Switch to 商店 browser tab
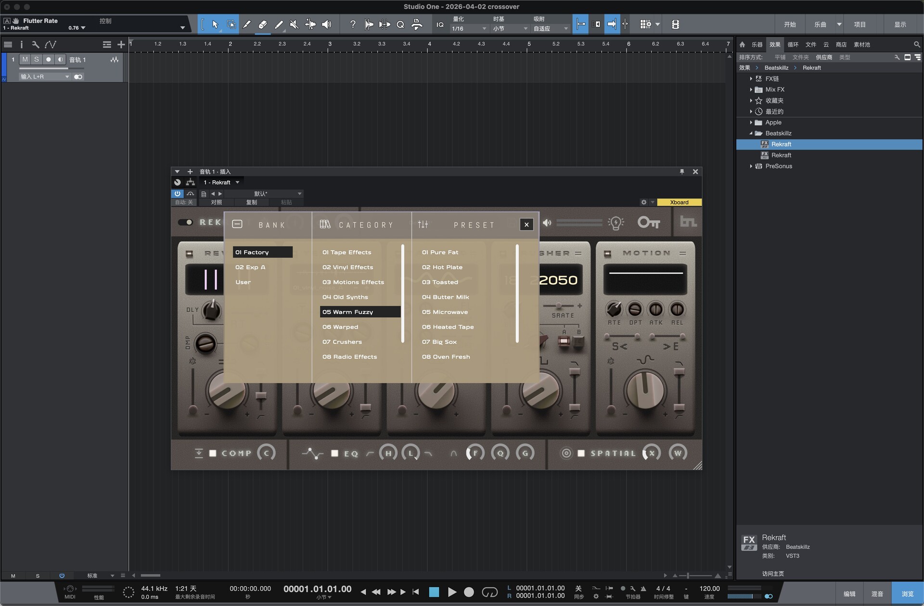 (x=841, y=45)
